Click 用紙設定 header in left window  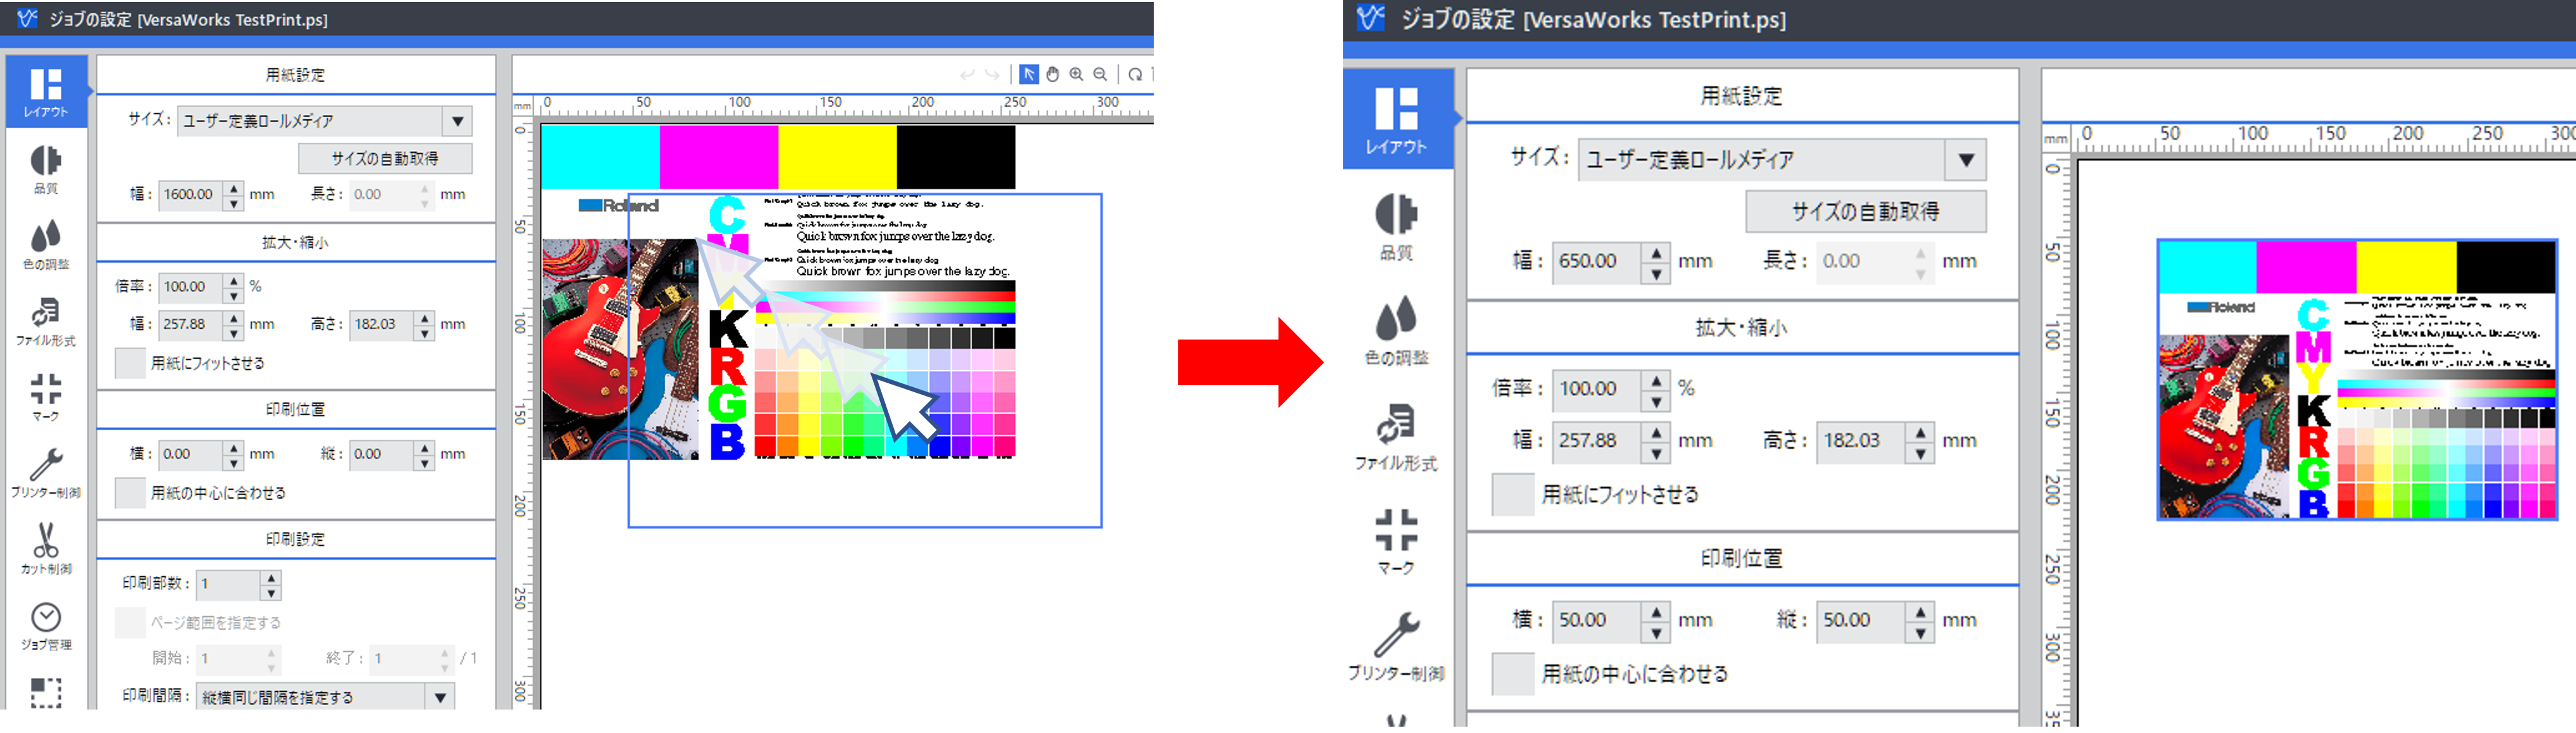pos(295,75)
